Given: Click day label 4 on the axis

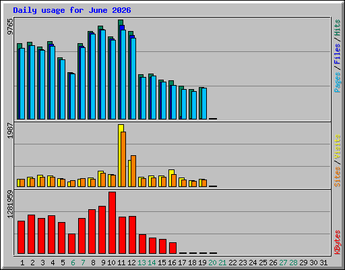Looking at the screenshot, I should [x=53, y=263].
